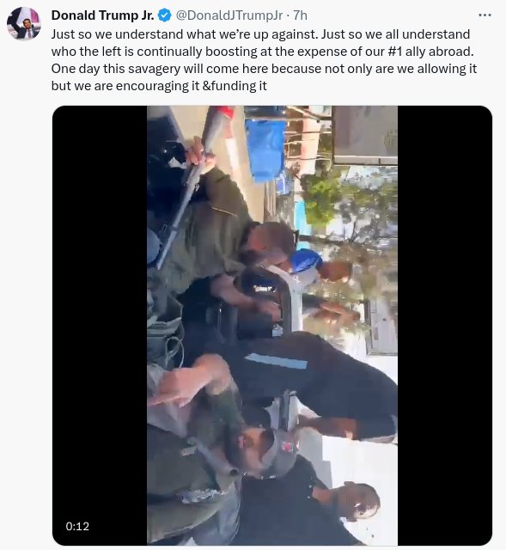This screenshot has width=506, height=550.
Task: Play the embedded video
Action: coord(272,326)
